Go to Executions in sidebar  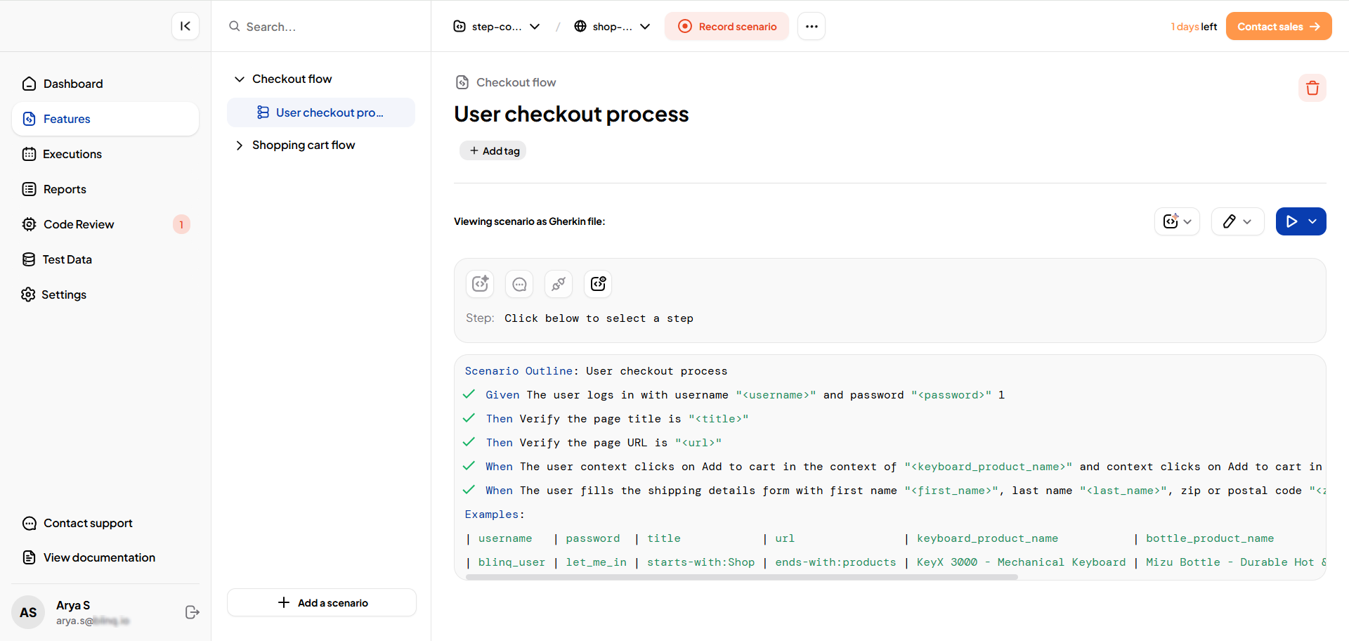point(72,154)
